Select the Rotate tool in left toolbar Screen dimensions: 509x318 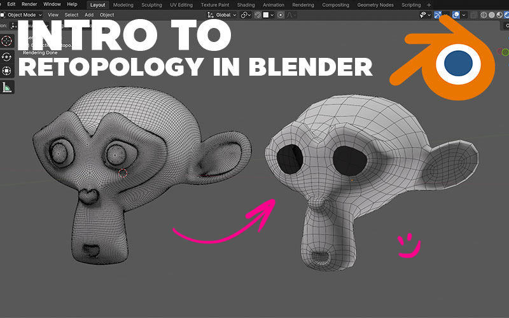pos(7,56)
